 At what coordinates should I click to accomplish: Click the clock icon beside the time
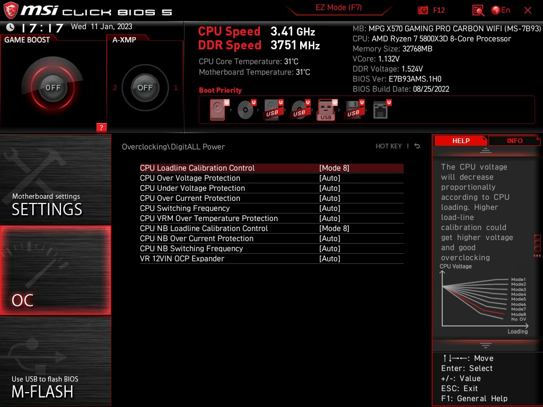click(x=11, y=27)
